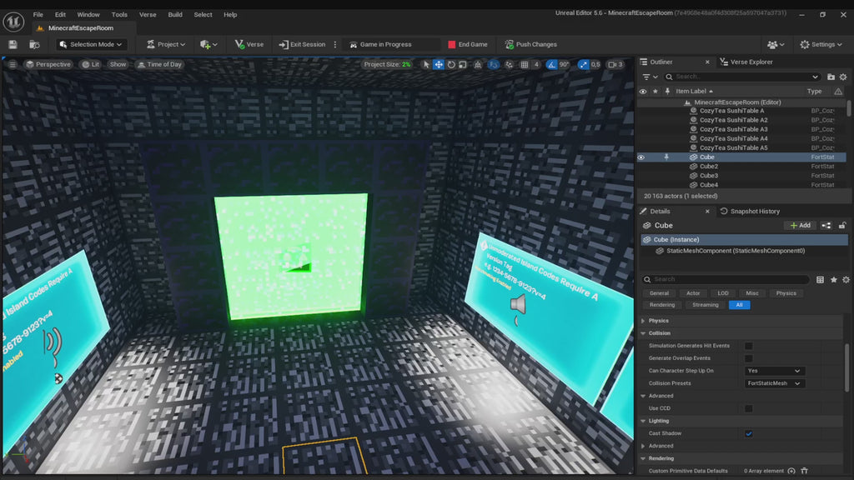Click the pin column header in Outliner

point(667,92)
